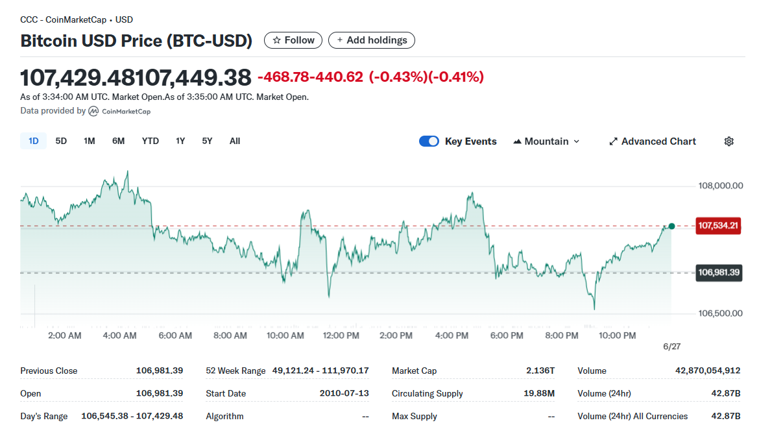Image resolution: width=759 pixels, height=427 pixels.
Task: Show the All time range
Action: click(235, 141)
